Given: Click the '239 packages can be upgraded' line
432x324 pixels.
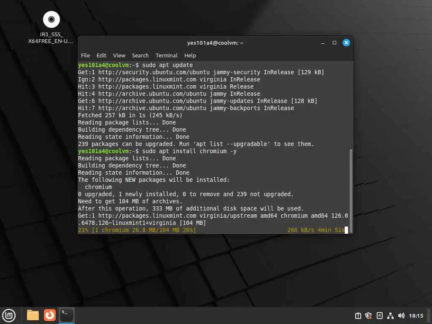Looking at the screenshot, I should [x=196, y=144].
